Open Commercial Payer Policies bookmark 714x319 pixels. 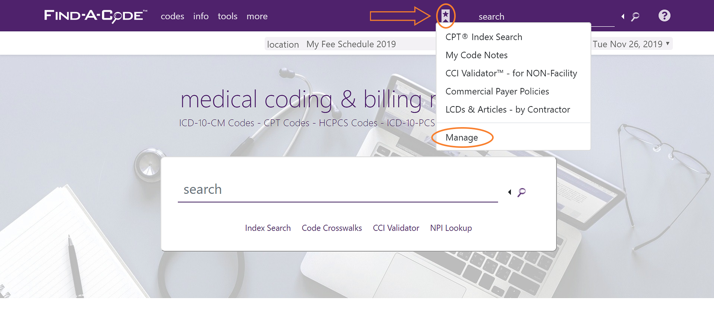click(497, 91)
